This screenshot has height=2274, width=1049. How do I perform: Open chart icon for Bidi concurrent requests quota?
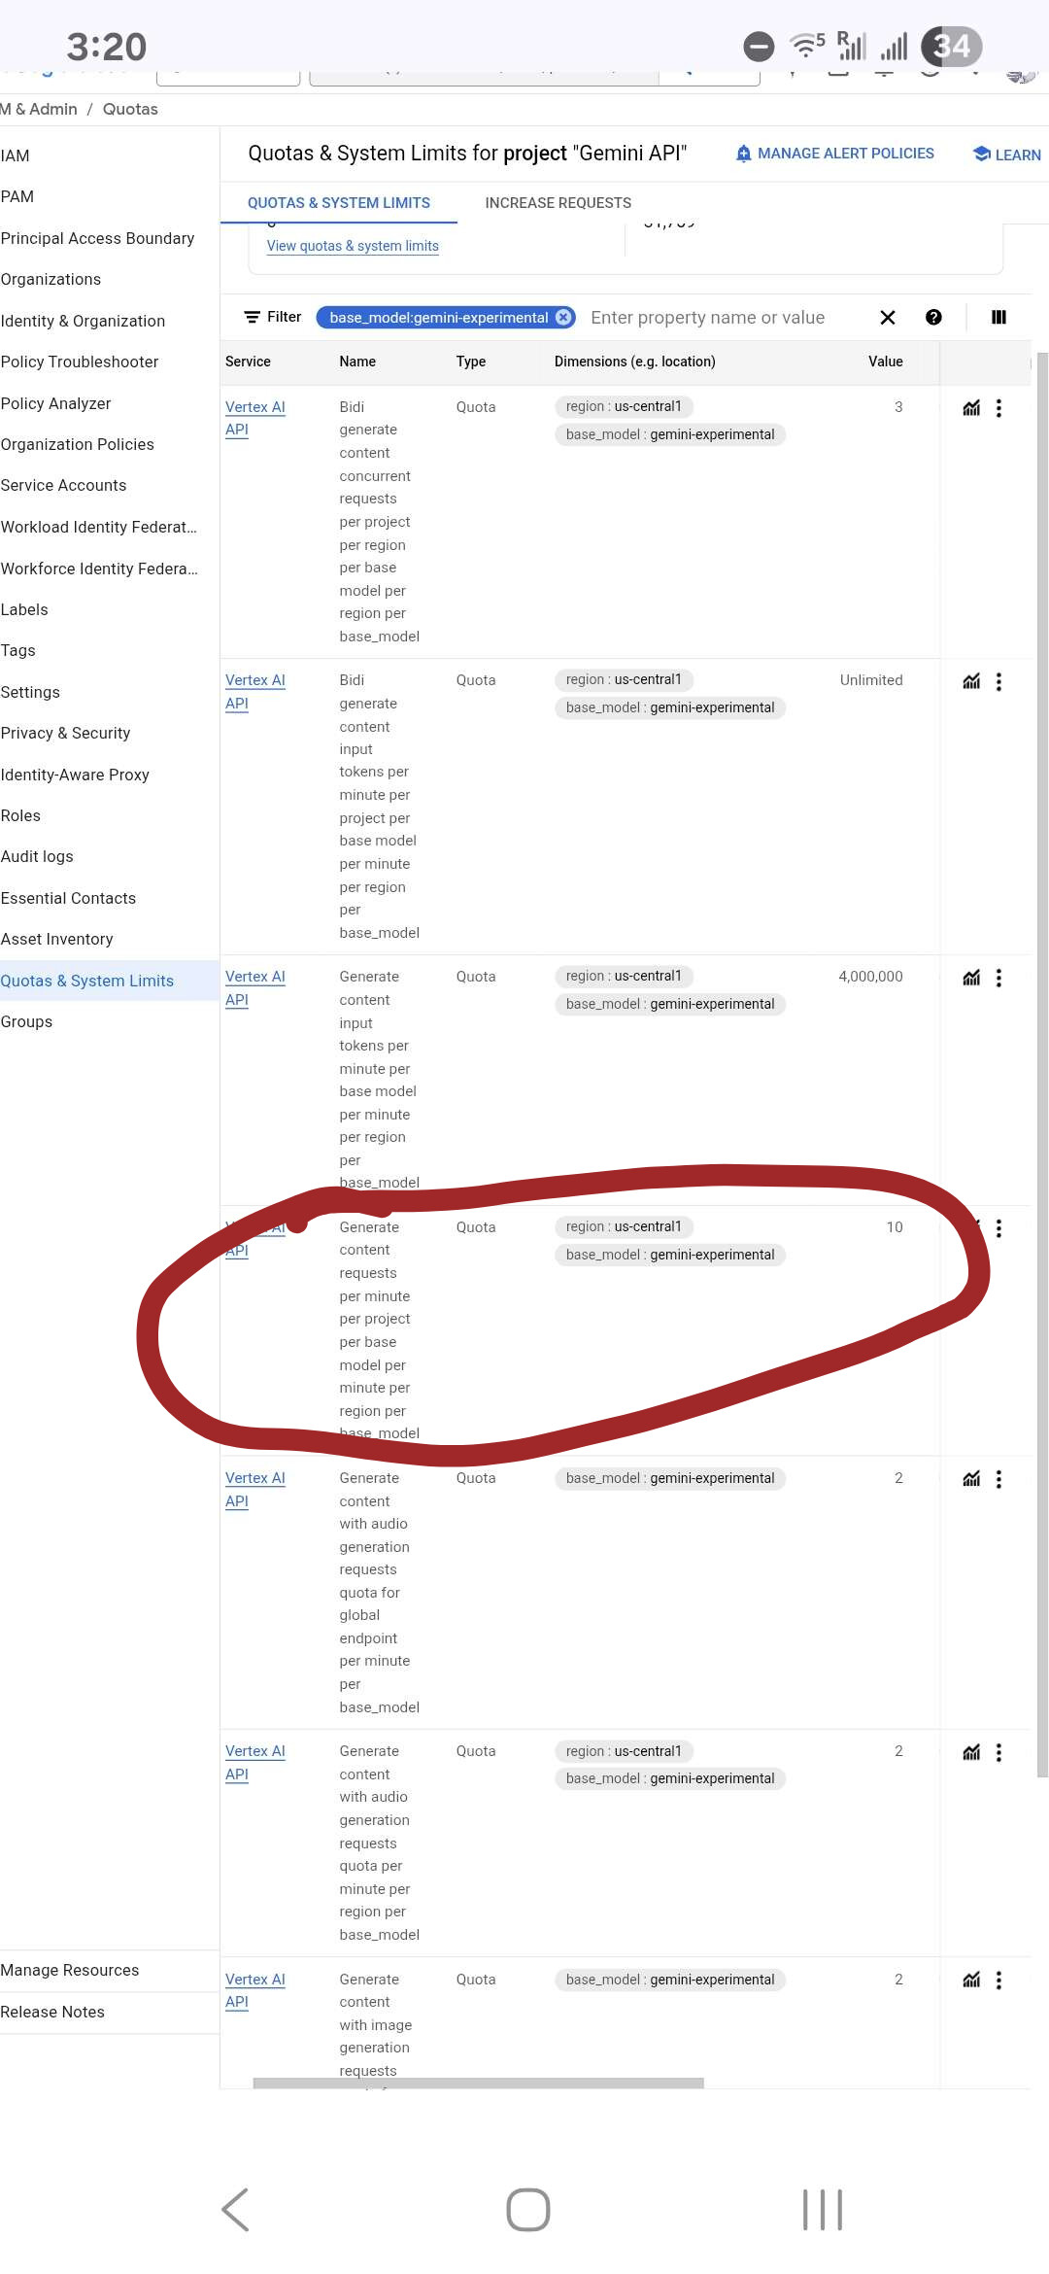(970, 408)
